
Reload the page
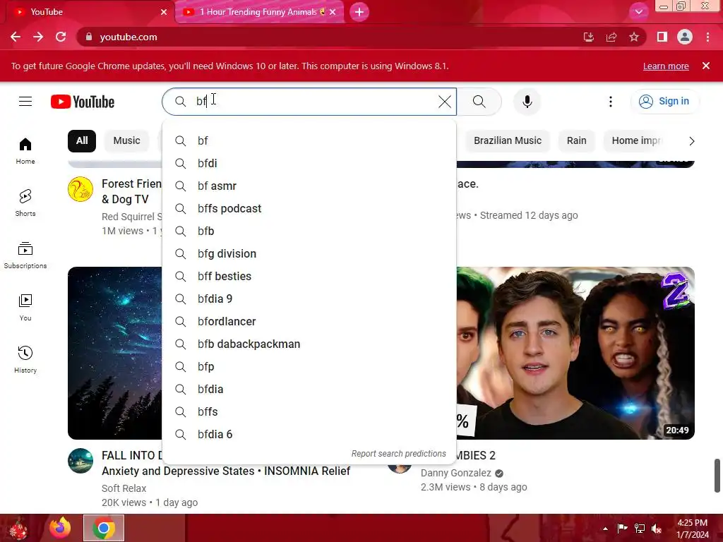(61, 37)
